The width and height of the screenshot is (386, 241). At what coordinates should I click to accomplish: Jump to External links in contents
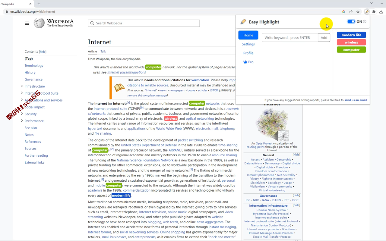(34, 163)
